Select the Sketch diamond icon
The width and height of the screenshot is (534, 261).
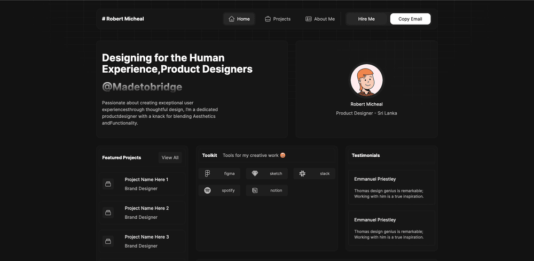click(x=255, y=173)
